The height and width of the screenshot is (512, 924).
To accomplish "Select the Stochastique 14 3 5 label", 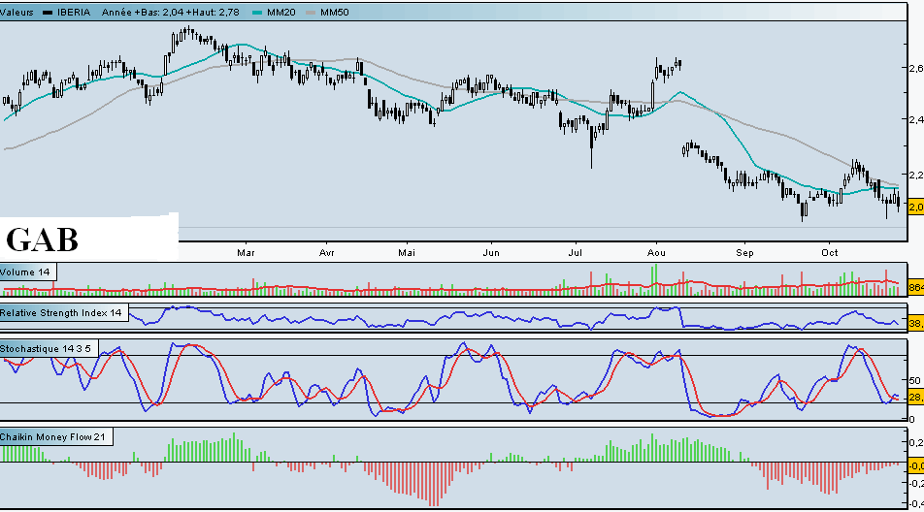I will [x=46, y=349].
